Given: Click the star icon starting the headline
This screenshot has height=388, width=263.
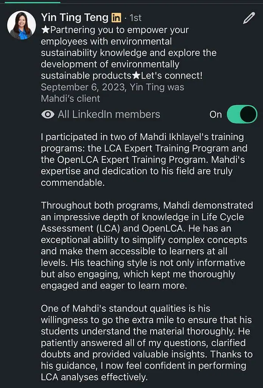Looking at the screenshot, I should tap(45, 30).
